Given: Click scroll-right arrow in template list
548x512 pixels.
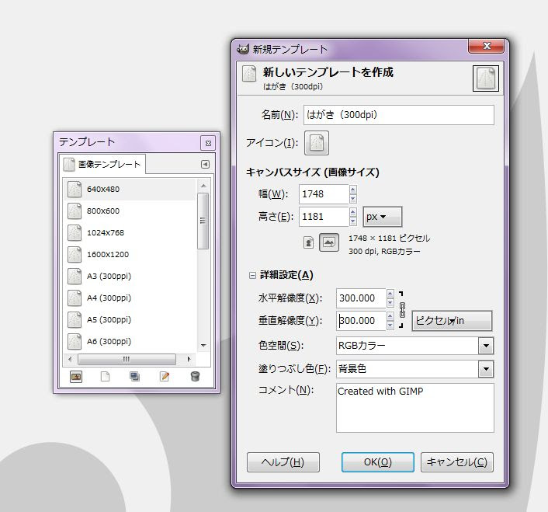Looking at the screenshot, I should click(x=189, y=359).
